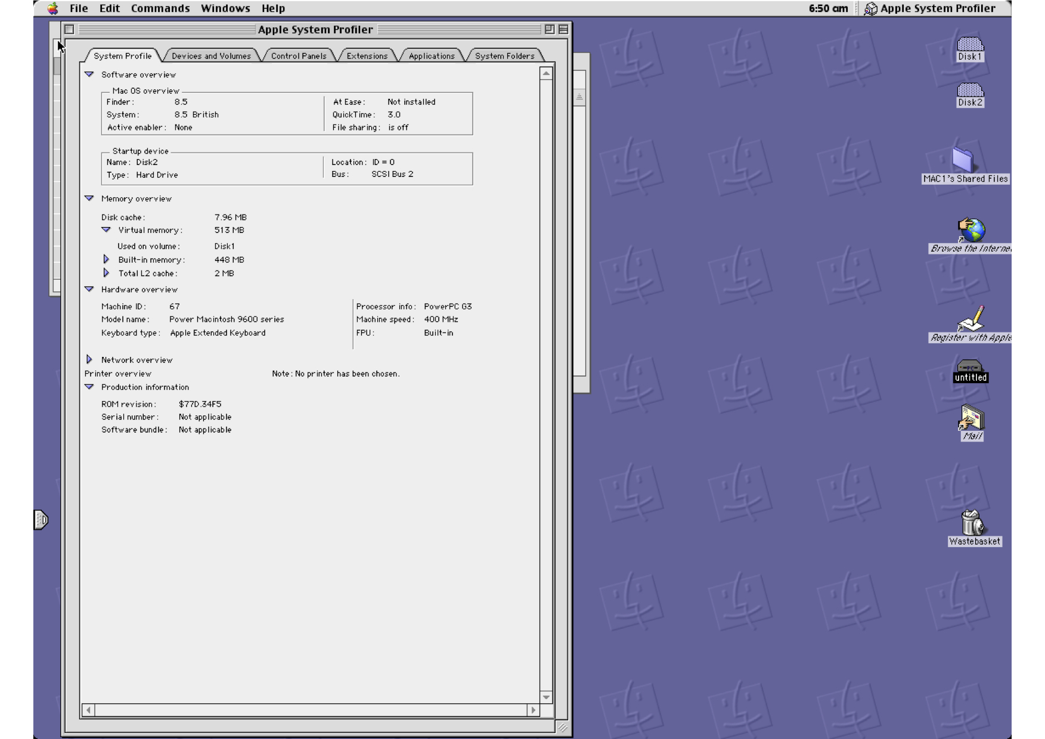
Task: Click the ROM revision value '$77D.34F5'
Action: (x=200, y=404)
